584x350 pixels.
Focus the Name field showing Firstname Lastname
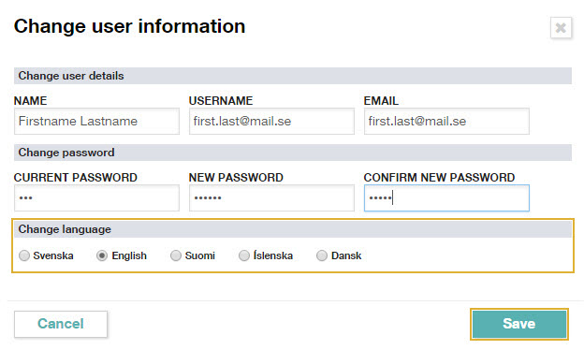(x=96, y=122)
